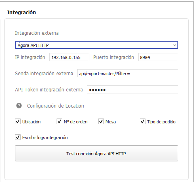Click the API Token integración externa field
This screenshot has width=196, height=182.
click(x=133, y=89)
